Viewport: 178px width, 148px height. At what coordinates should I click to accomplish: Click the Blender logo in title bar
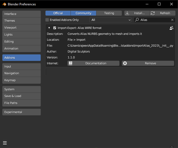(x=4, y=4)
